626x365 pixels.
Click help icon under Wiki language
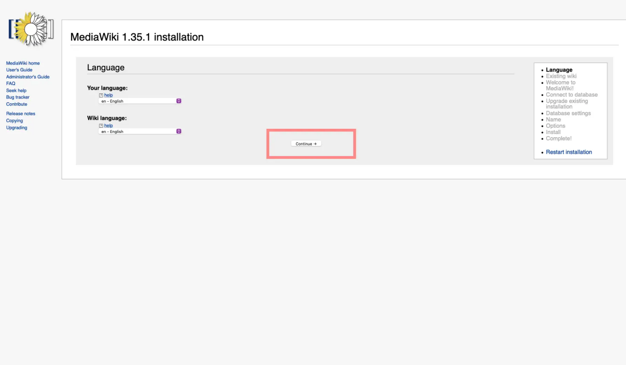point(101,126)
